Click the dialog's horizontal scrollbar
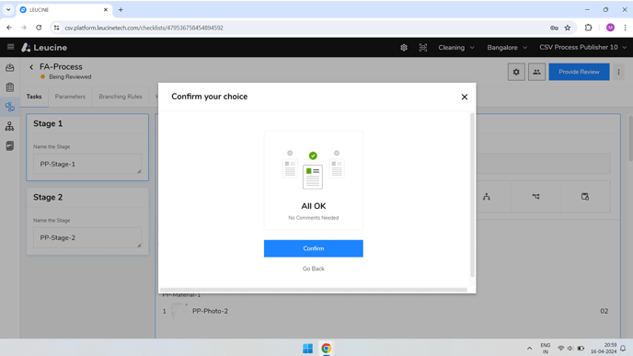Screen dimensions: 633x356 coord(313,290)
